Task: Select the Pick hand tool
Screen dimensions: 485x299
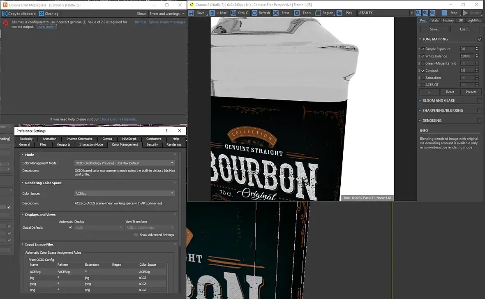Action: 339,13
